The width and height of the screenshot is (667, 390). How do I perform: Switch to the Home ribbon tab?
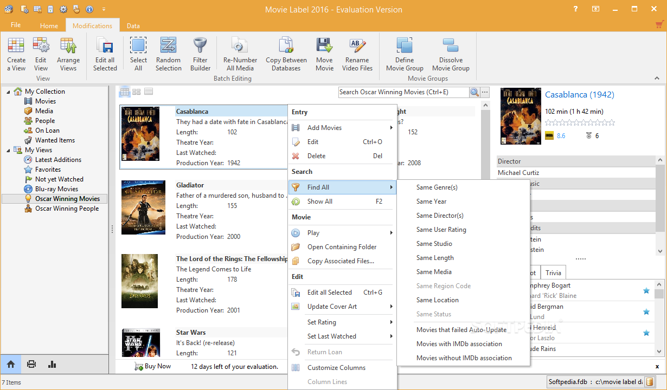(x=49, y=25)
